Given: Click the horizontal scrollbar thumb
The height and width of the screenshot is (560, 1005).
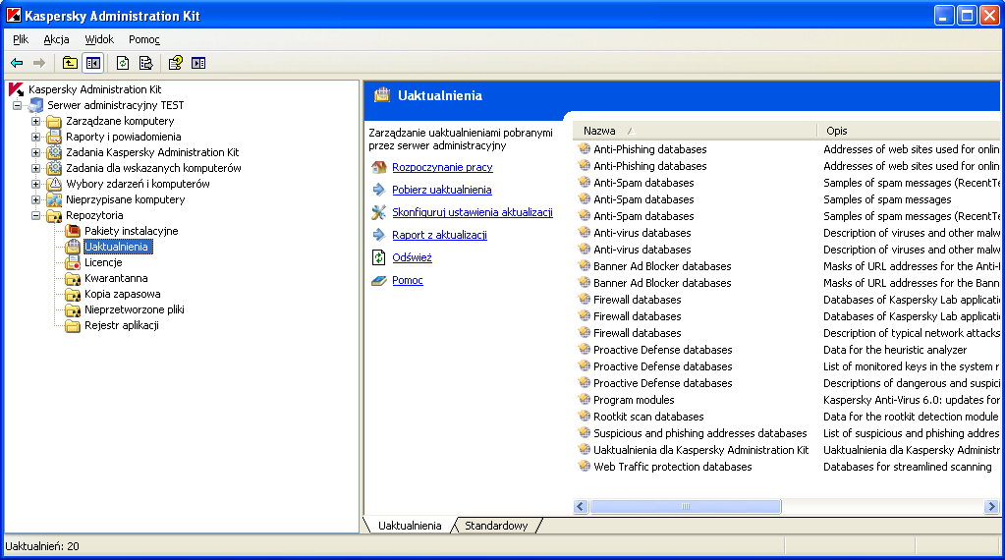Looking at the screenshot, I should click(685, 507).
